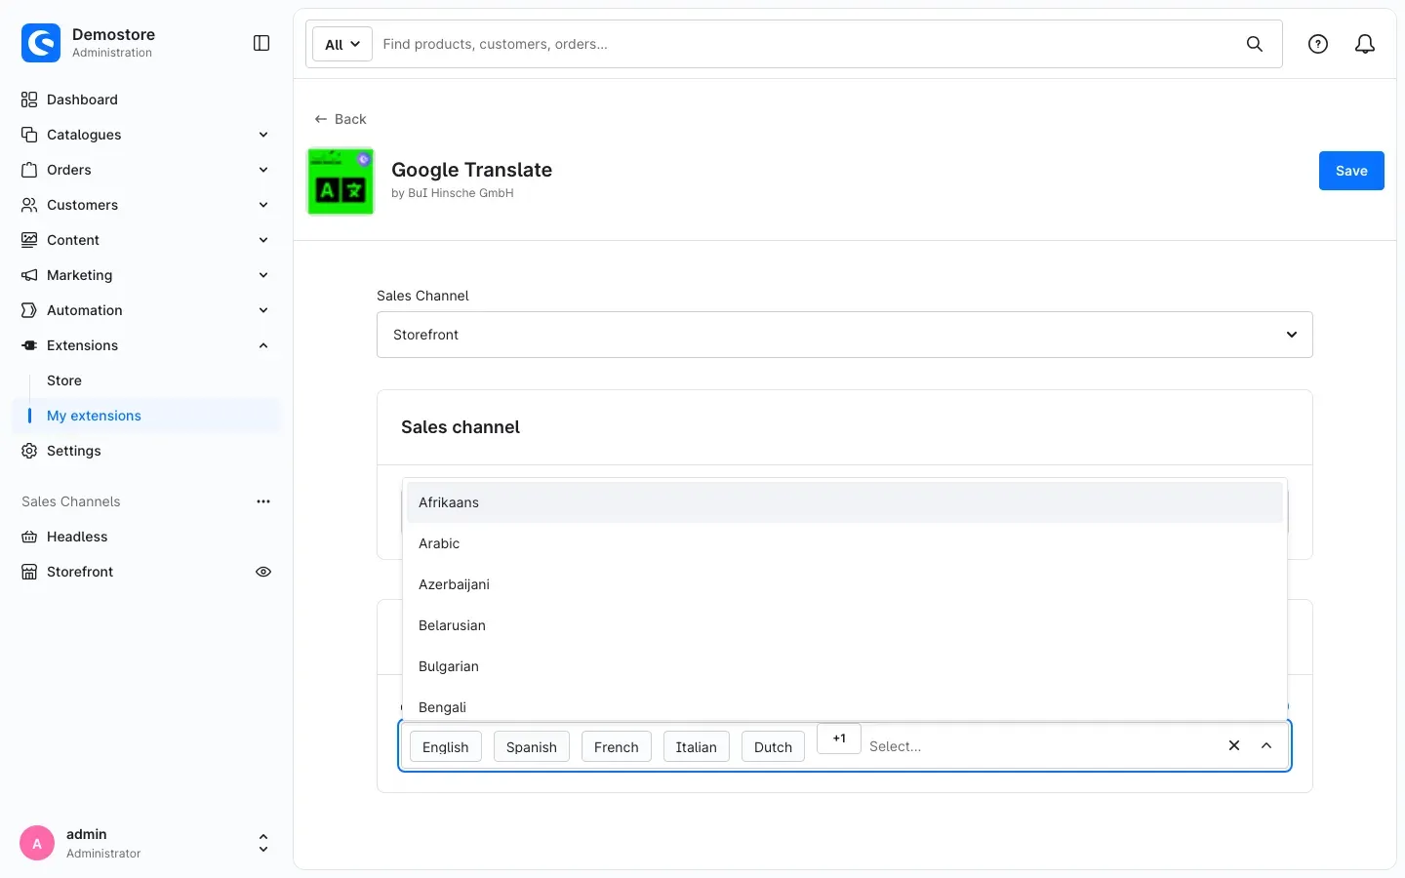
Task: Open the Sales Channels three-dot menu
Action: click(263, 501)
